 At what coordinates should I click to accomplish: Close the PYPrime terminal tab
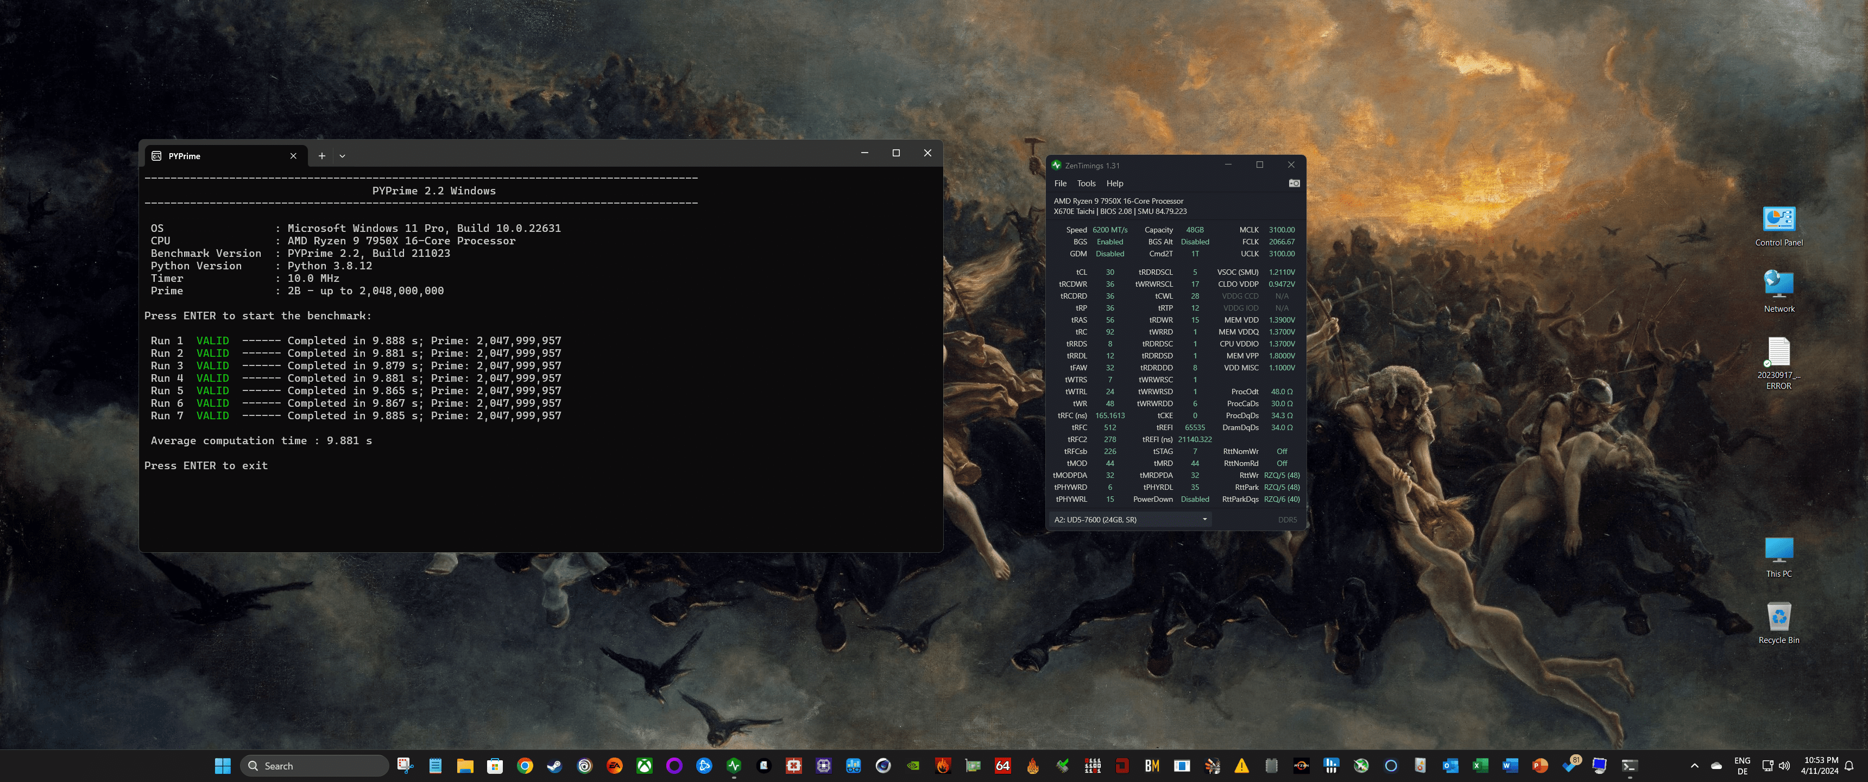click(293, 156)
